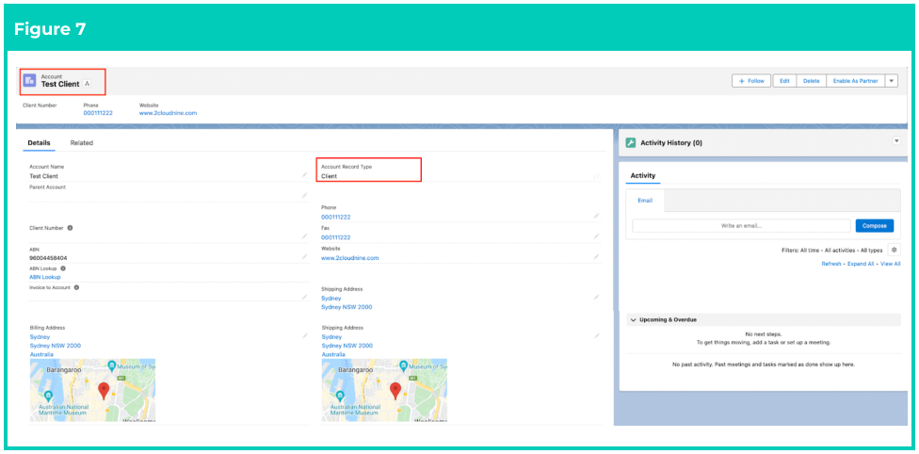Open the ABN Lookup link
Image resolution: width=919 pixels, height=454 pixels.
pyautogui.click(x=45, y=277)
